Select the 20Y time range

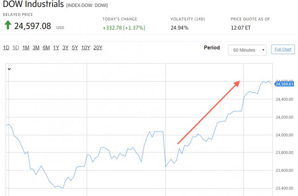click(x=98, y=48)
